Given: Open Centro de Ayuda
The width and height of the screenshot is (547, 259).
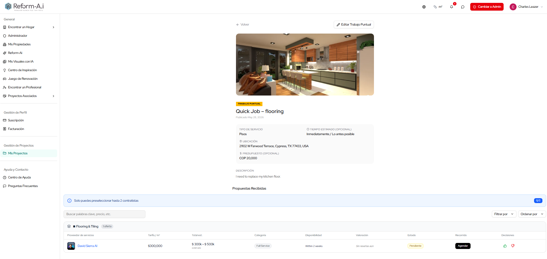Looking at the screenshot, I should tap(19, 178).
